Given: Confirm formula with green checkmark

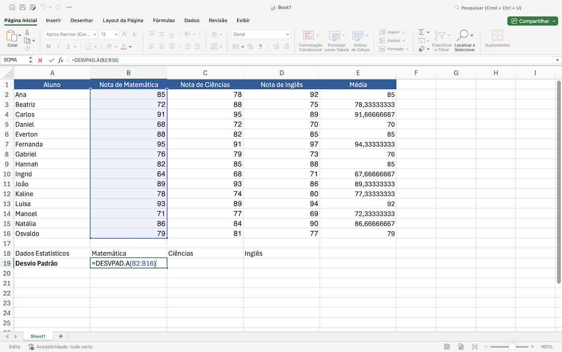Looking at the screenshot, I should 51,60.
